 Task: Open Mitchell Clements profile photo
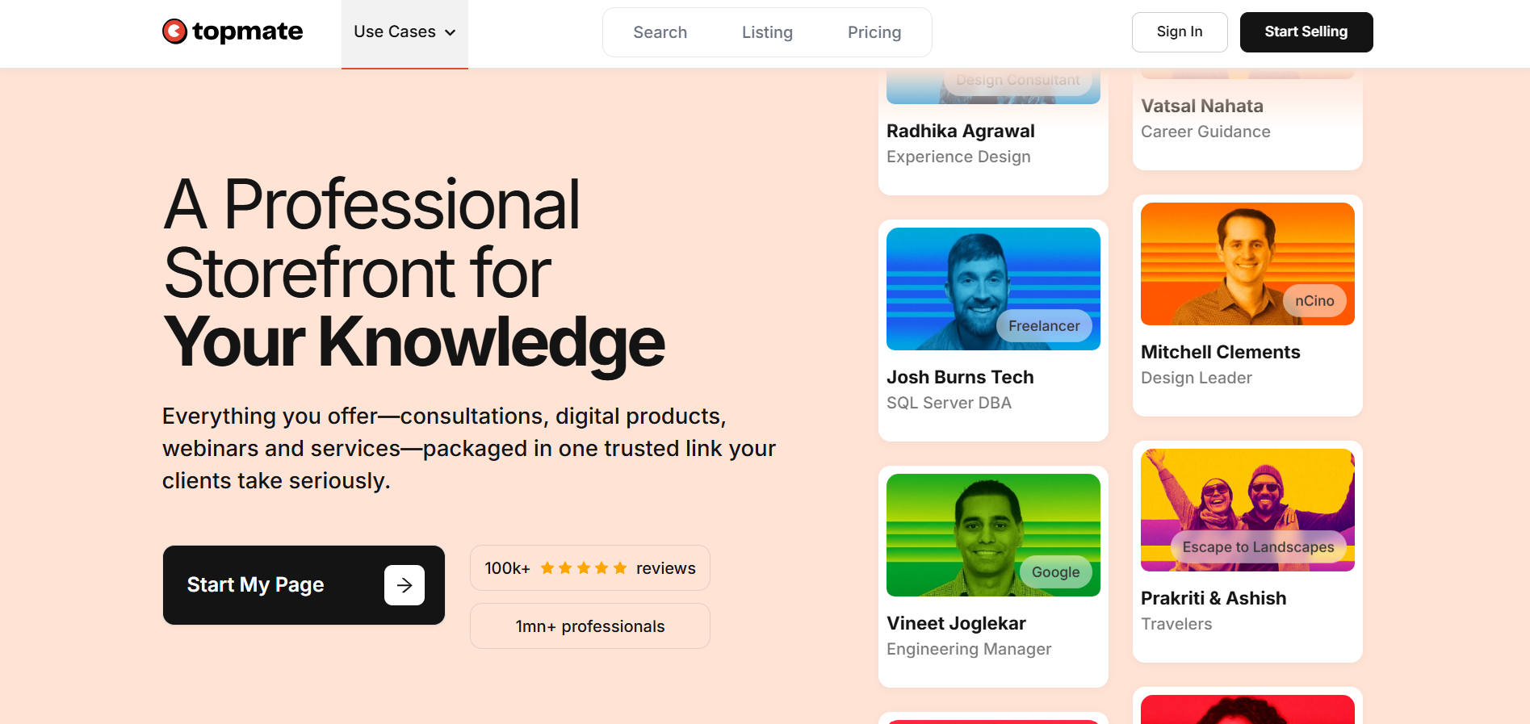pyautogui.click(x=1247, y=264)
